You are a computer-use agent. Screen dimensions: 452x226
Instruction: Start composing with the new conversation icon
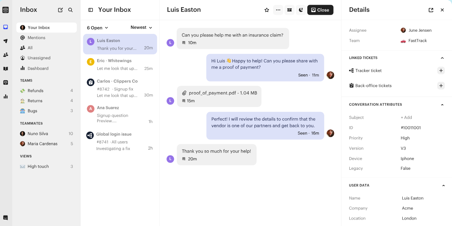coord(60,10)
